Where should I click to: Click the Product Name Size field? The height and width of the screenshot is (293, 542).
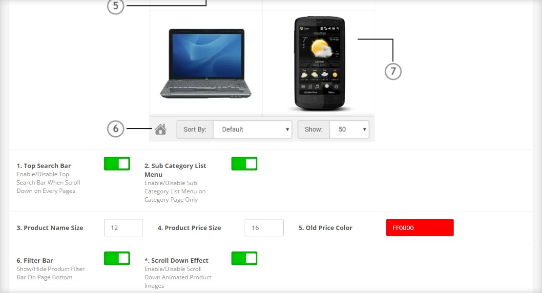124,228
